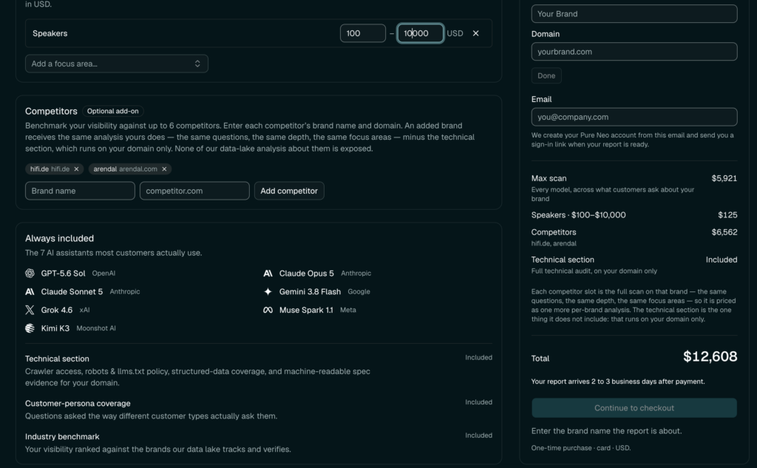The width and height of the screenshot is (757, 468).
Task: Click the Kimi K3 model name
Action: click(55, 328)
